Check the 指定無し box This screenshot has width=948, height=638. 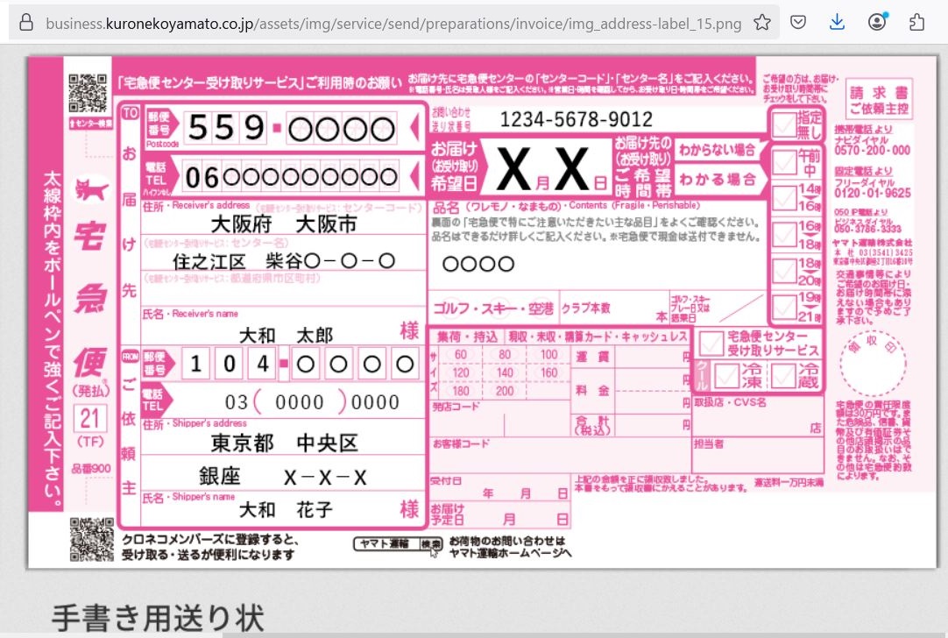click(784, 124)
